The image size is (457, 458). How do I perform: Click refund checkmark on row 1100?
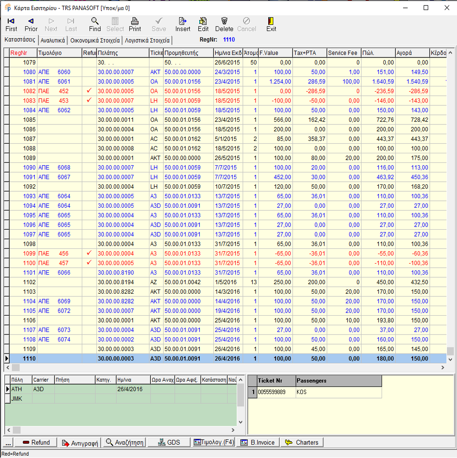[89, 263]
